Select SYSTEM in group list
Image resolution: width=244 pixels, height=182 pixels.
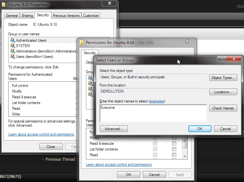point(43,46)
